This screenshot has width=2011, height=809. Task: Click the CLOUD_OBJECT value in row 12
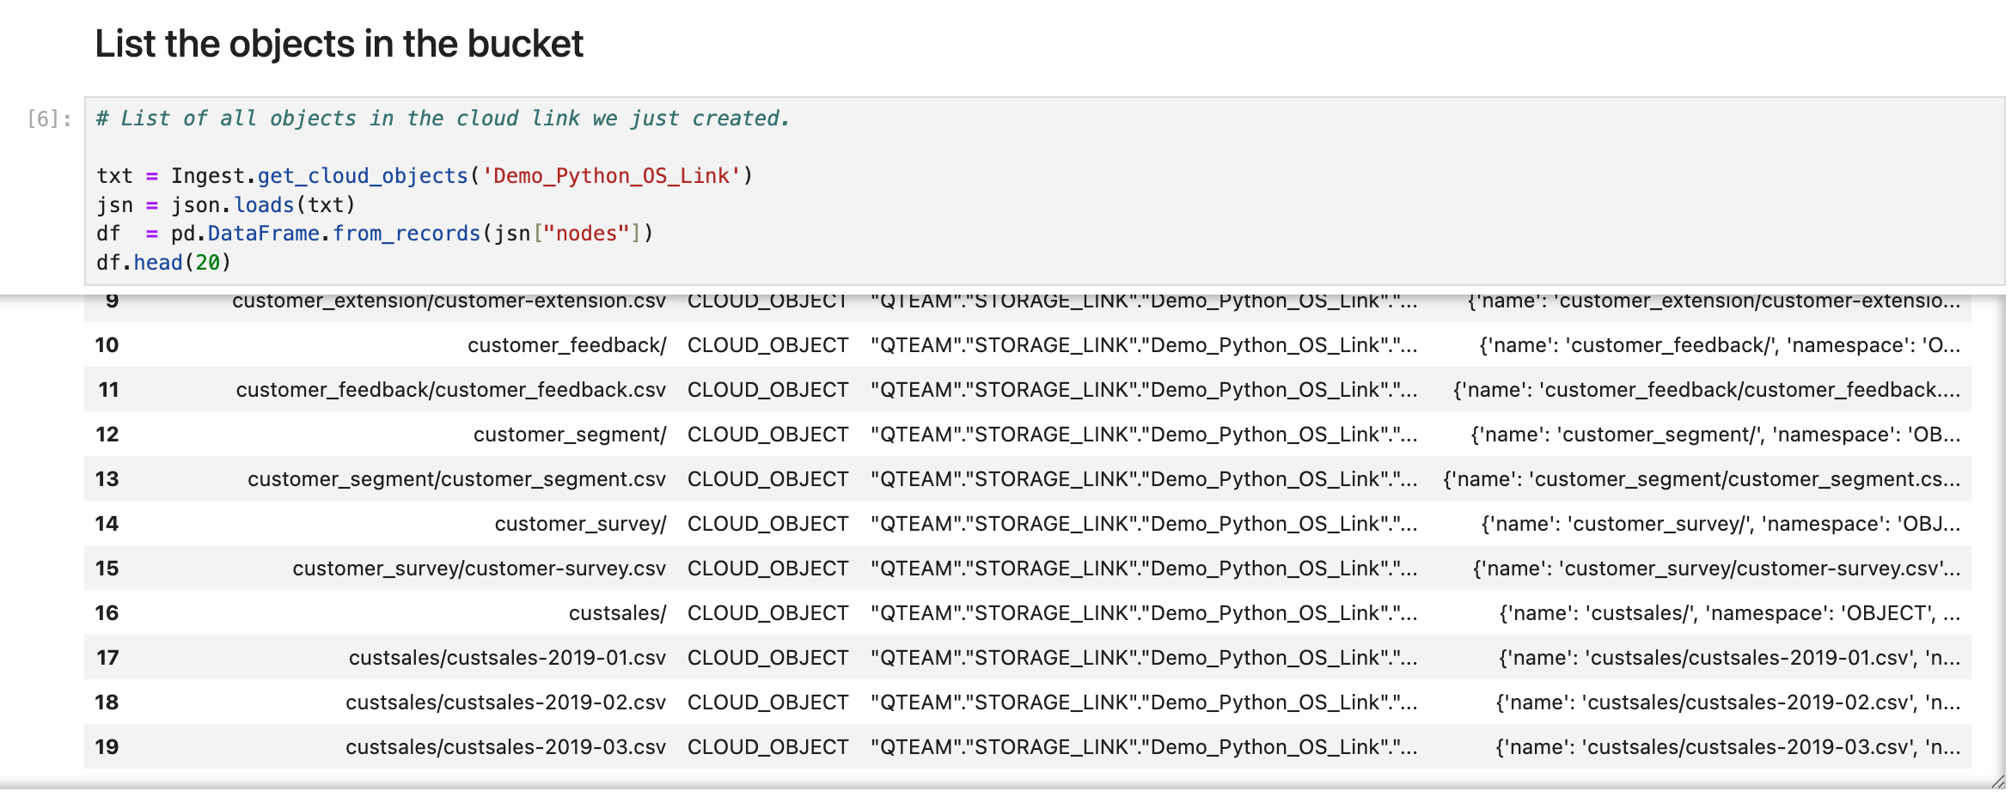(767, 434)
